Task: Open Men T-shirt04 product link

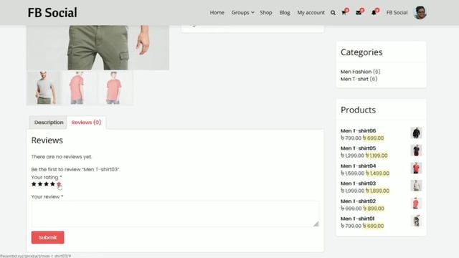Action: pos(359,166)
